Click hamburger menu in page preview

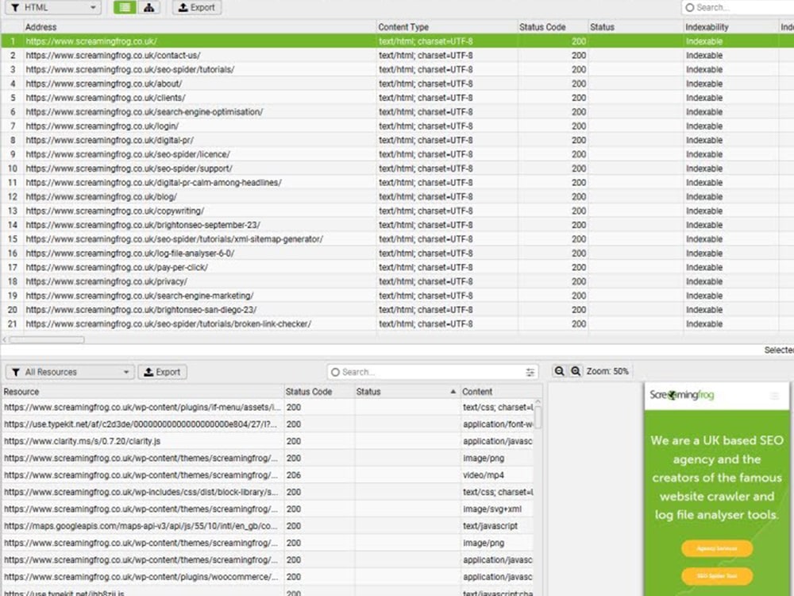point(774,395)
